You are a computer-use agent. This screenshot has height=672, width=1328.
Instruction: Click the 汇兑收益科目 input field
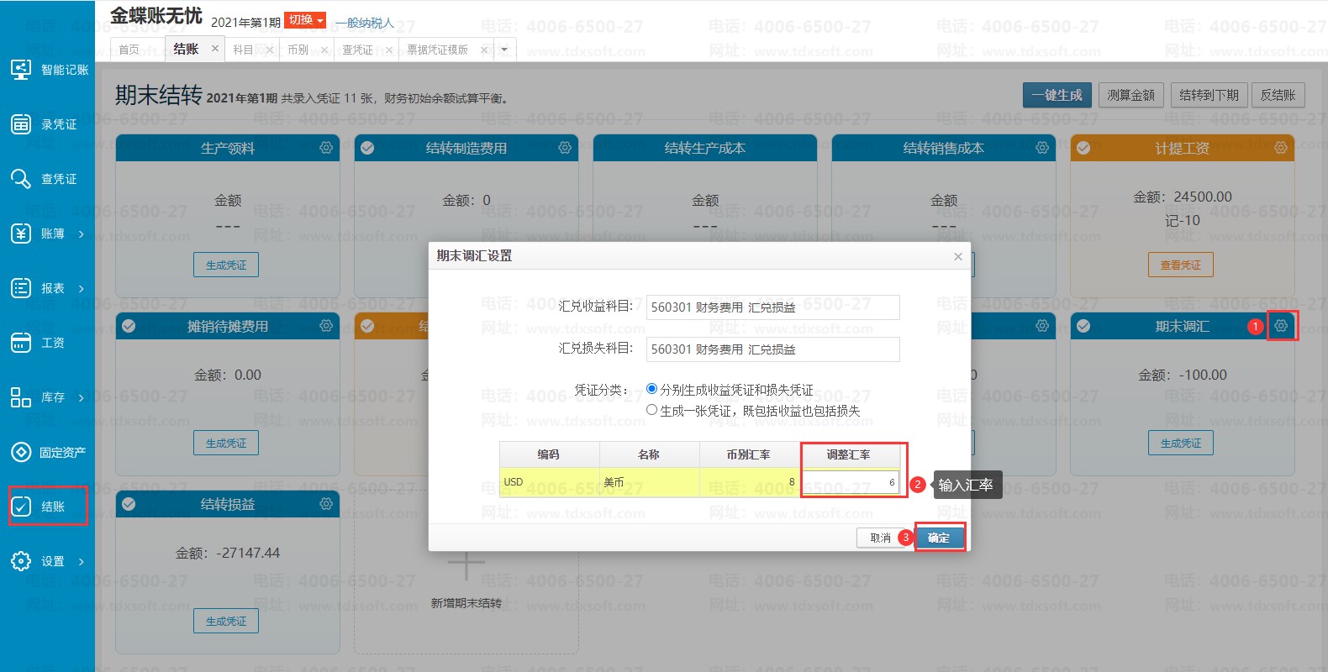tap(772, 307)
